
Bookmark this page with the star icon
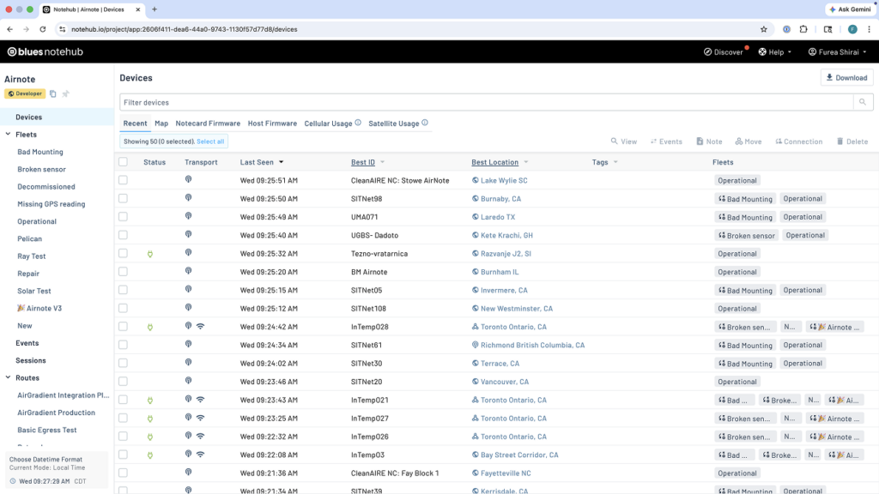coord(763,29)
